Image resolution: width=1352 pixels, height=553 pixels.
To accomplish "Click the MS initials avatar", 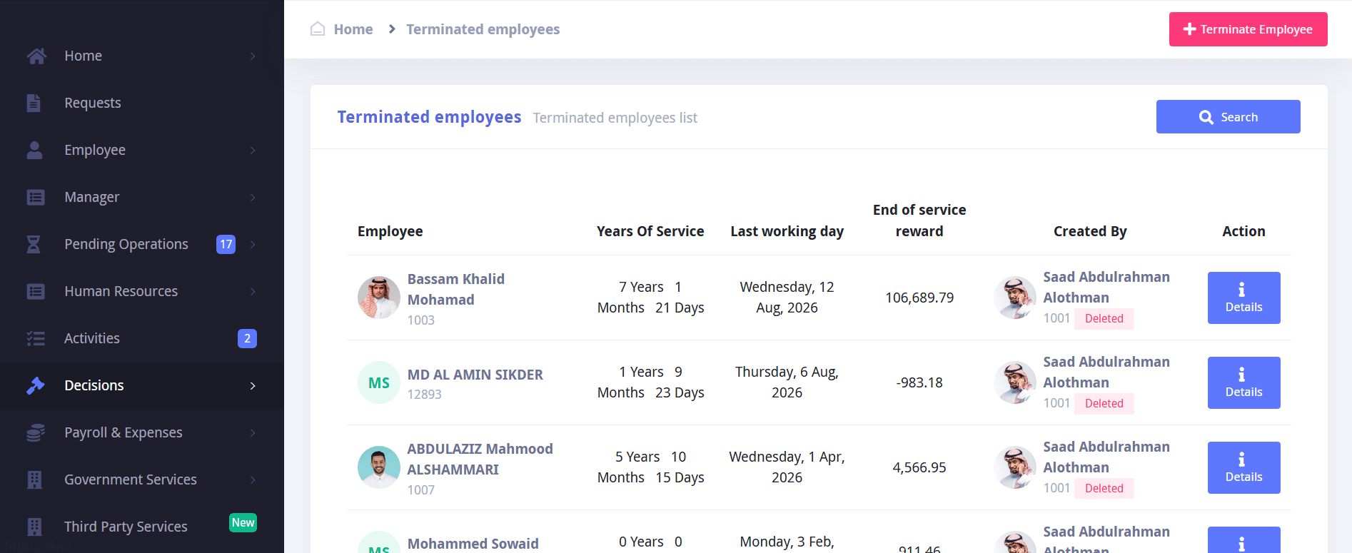I will pyautogui.click(x=379, y=382).
